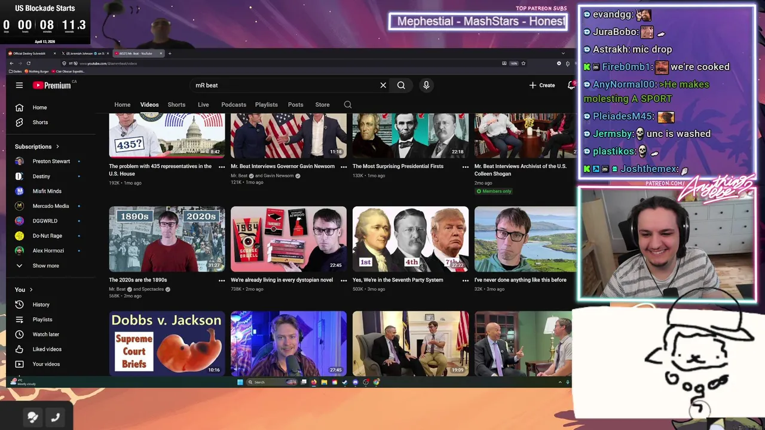Open a new browser tab with plus
The height and width of the screenshot is (430, 765).
tap(170, 53)
